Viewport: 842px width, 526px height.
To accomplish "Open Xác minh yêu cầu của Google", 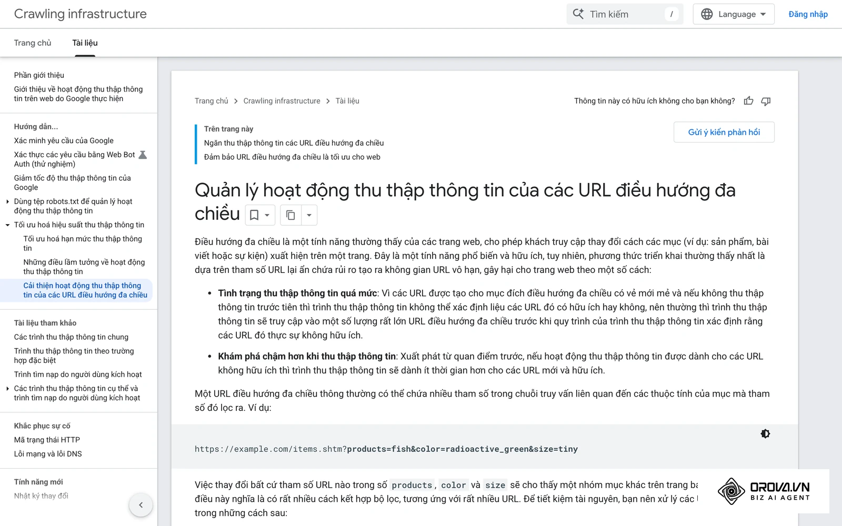I will click(64, 140).
